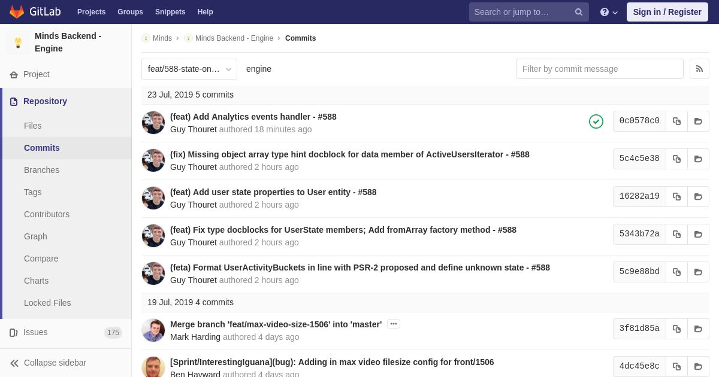Open commit Add Analytics events handler - #588
Image resolution: width=719 pixels, height=377 pixels.
click(253, 117)
